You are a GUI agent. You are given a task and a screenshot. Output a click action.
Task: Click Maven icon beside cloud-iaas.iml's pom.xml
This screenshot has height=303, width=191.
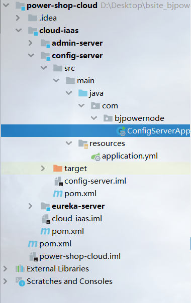pos(45,231)
